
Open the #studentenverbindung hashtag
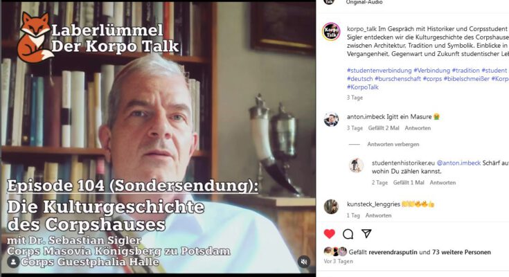pyautogui.click(x=379, y=71)
